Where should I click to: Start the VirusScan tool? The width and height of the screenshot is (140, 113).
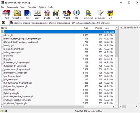pyautogui.click(x=88, y=14)
